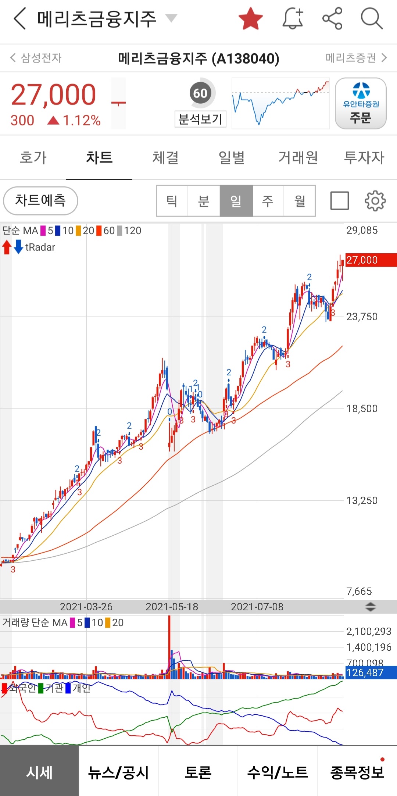Screen dimensions: 397x796
Task: Tap the tRadar blue down arrow
Action: click(x=18, y=247)
